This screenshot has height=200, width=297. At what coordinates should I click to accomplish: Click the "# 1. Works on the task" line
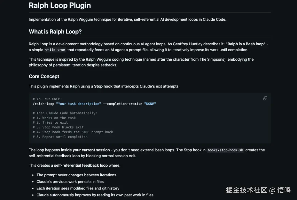[x=54, y=118]
